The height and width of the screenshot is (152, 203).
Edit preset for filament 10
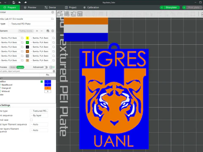[x=54, y=56]
